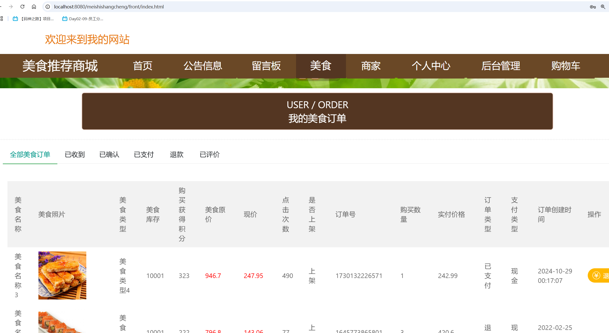The width and height of the screenshot is (609, 333).
Task: Open the 已评价 order tab
Action: (x=209, y=154)
